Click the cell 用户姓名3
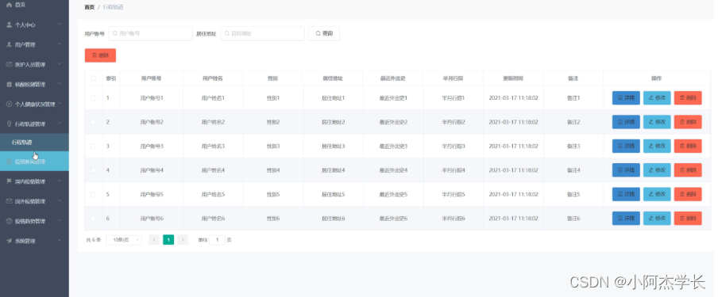 (x=213, y=147)
